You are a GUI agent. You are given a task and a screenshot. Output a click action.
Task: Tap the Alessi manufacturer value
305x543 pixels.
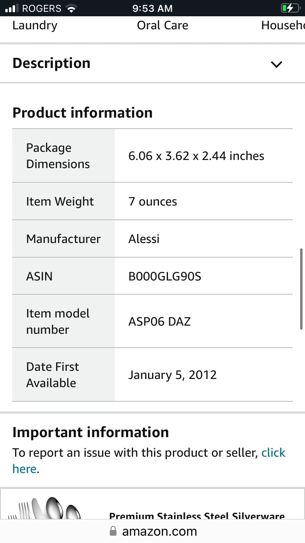pyautogui.click(x=144, y=239)
